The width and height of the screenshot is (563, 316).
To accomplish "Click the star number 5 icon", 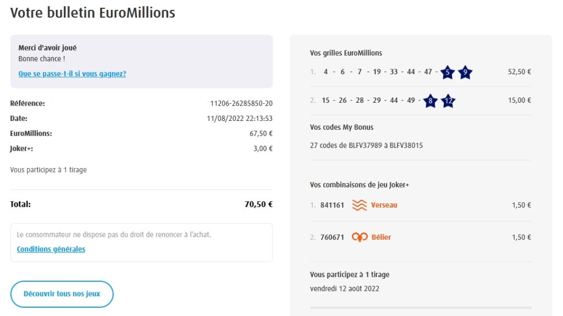I will (448, 72).
